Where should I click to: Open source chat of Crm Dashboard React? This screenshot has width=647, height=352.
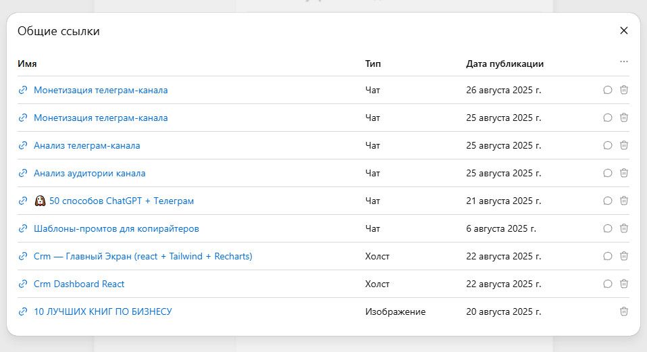(x=607, y=284)
